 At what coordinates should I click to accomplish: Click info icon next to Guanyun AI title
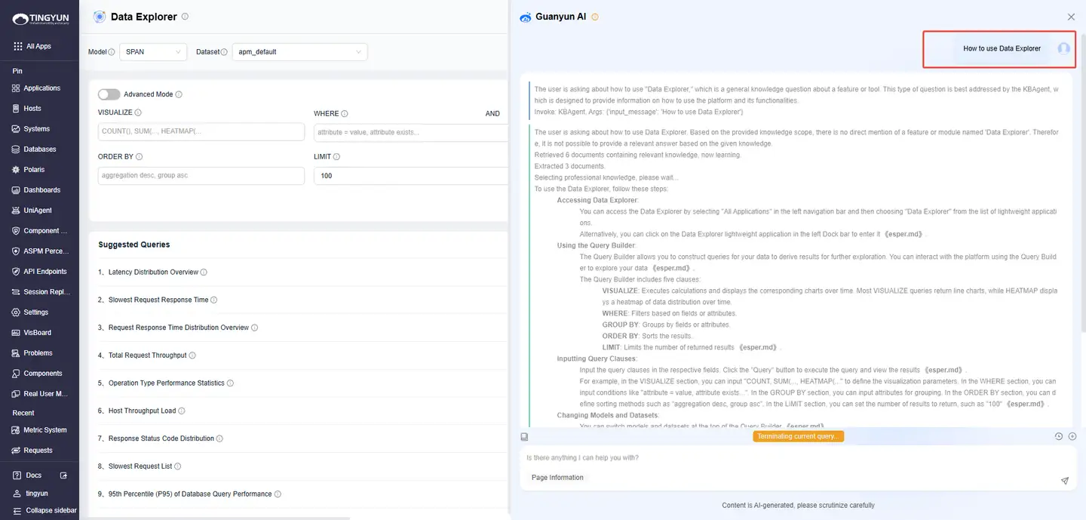click(595, 17)
